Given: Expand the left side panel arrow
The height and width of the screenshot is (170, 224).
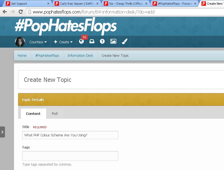Looking at the screenshot, I should [x=2, y=132].
